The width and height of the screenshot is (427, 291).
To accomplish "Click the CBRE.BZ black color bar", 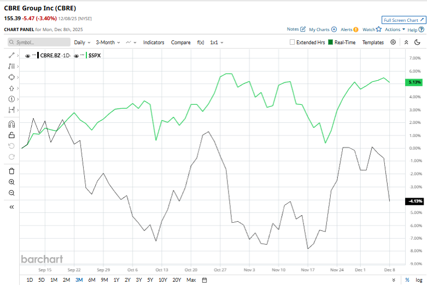I will pyautogui.click(x=38, y=56).
